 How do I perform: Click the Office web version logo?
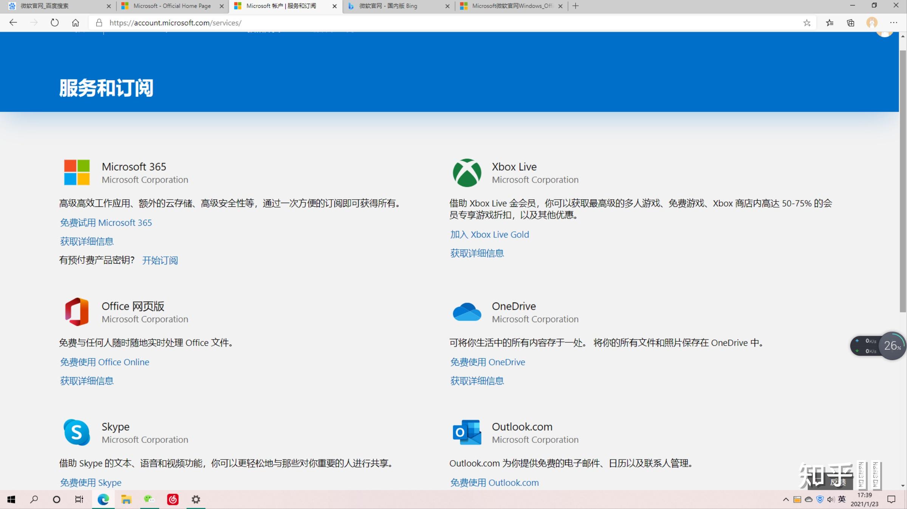[77, 312]
